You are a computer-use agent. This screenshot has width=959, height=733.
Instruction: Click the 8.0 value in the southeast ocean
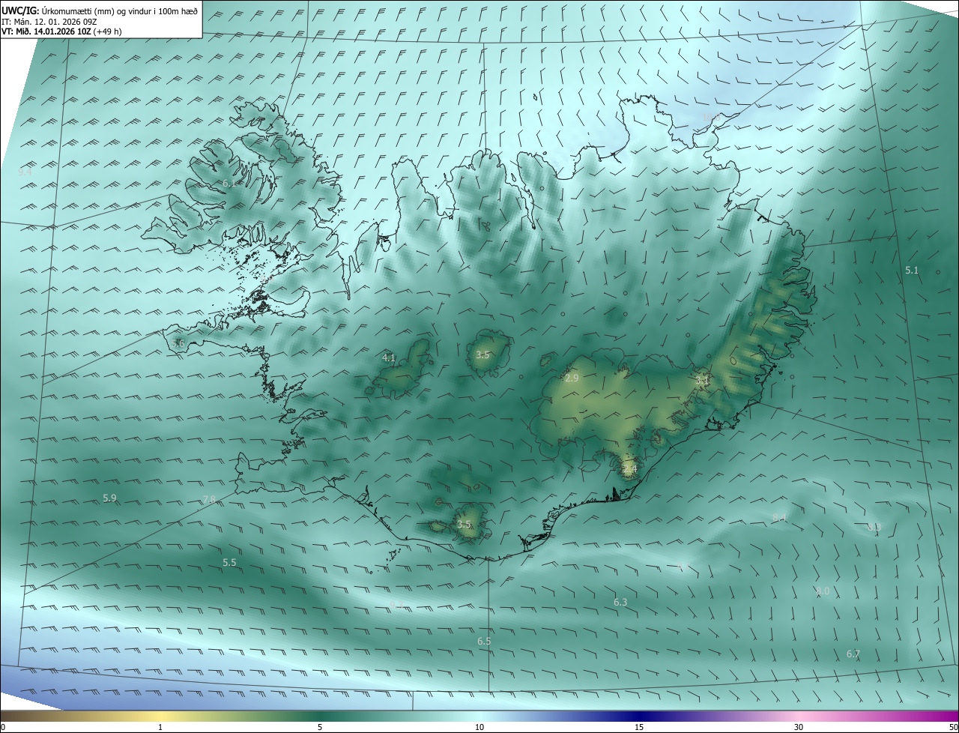823,591
